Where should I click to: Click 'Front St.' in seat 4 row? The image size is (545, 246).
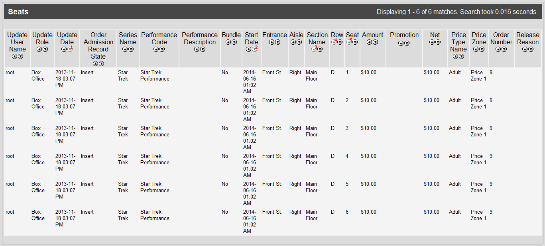coord(272,156)
